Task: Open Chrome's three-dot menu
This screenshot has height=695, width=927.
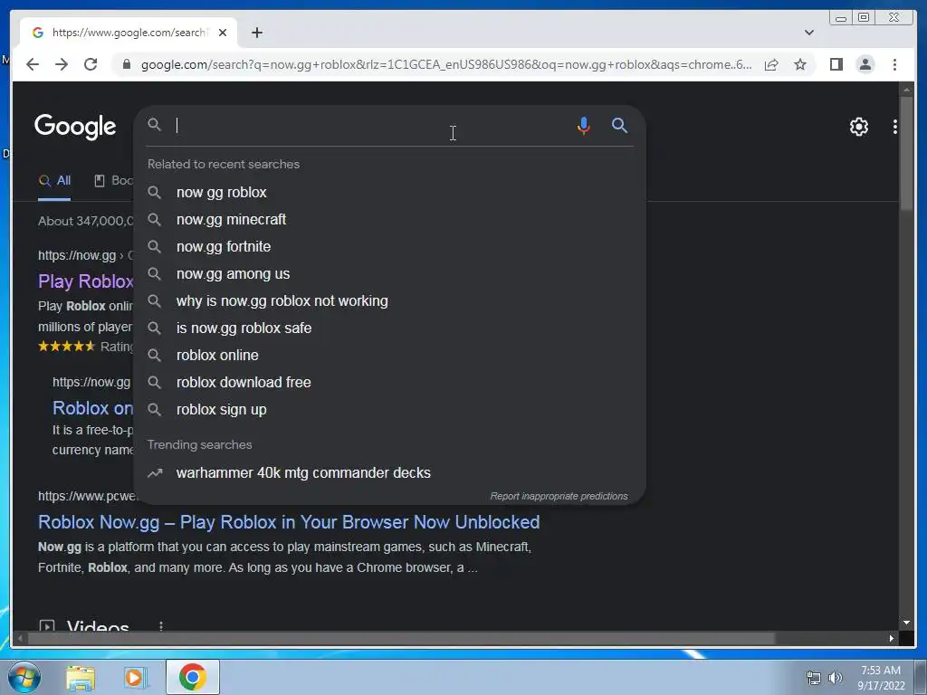Action: coord(894,64)
